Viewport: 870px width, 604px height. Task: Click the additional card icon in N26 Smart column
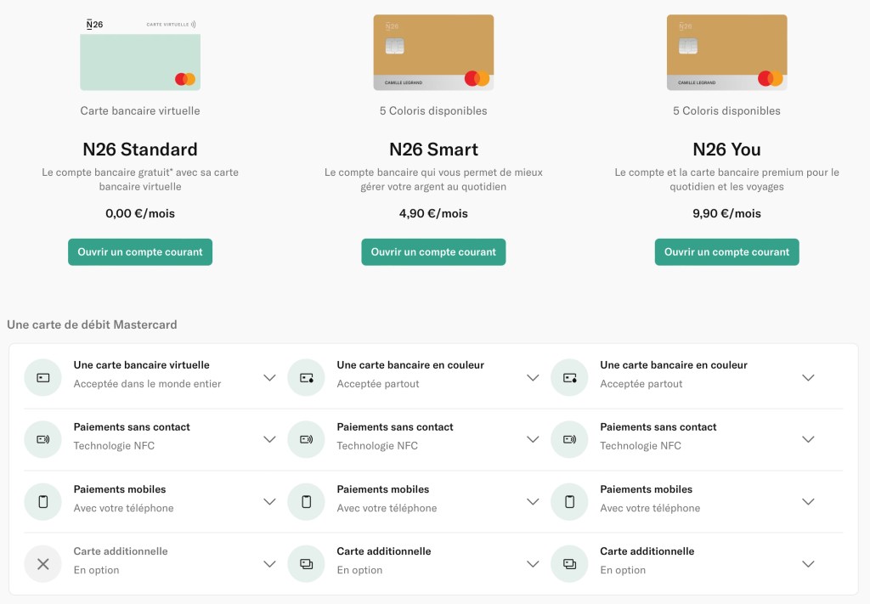click(x=307, y=563)
